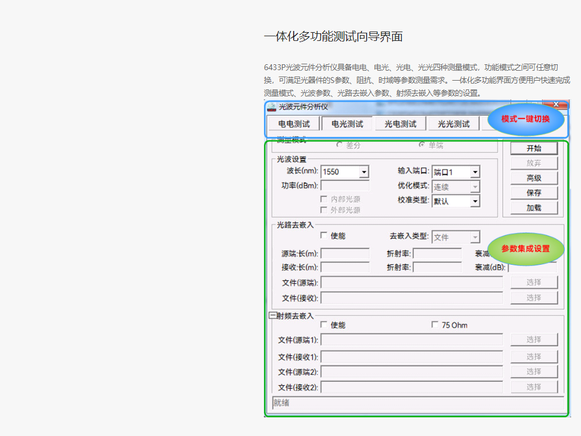
Task: Expand the 波长(nm) dropdown showing 1550
Action: pos(364,172)
